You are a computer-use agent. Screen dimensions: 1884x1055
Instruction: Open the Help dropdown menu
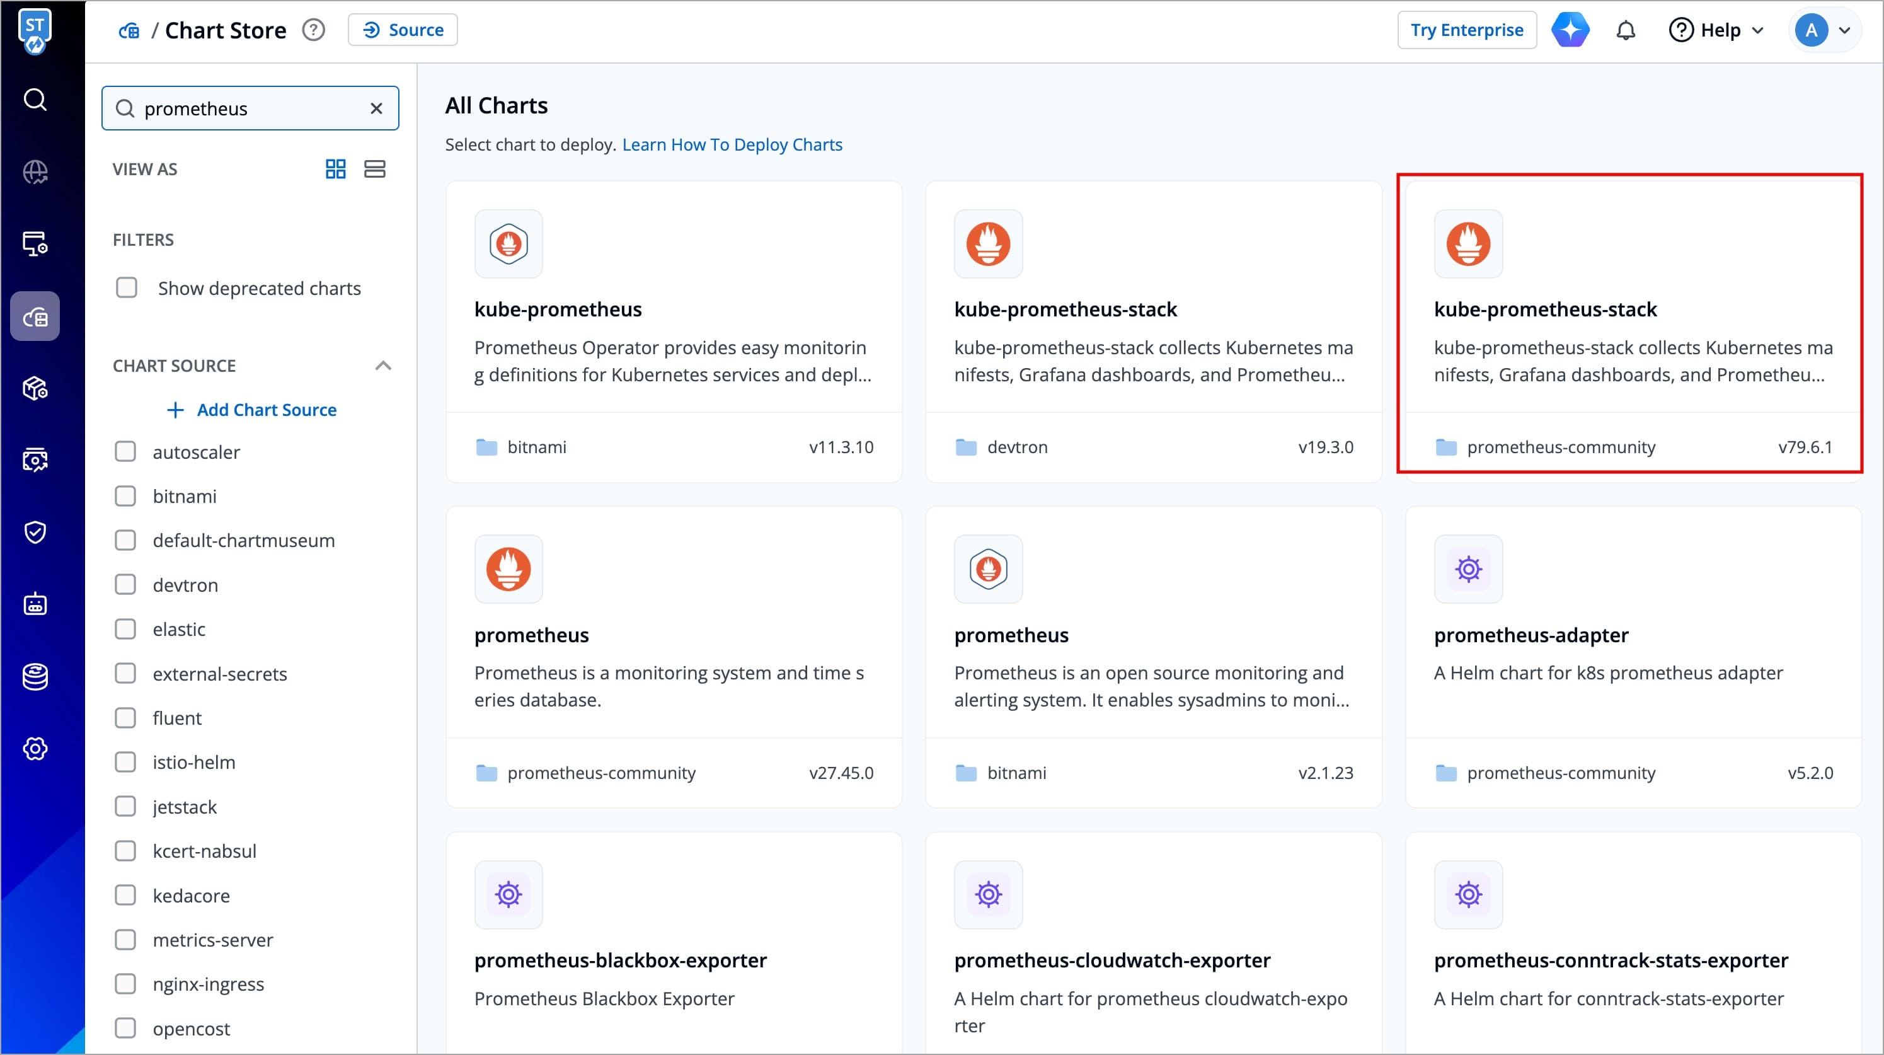click(1716, 30)
